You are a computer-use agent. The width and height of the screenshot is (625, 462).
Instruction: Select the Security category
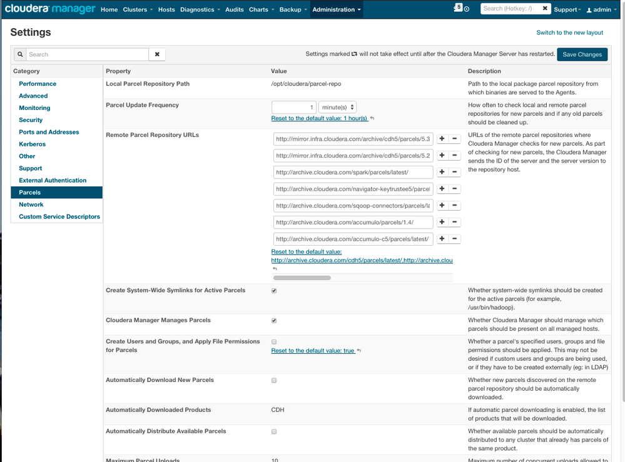tap(31, 120)
